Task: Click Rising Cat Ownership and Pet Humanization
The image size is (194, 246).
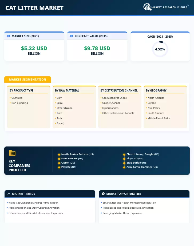Action: point(33,203)
